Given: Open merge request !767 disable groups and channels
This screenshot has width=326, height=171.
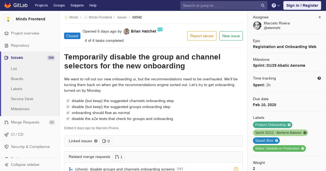Looking at the screenshot, I should coord(125,169).
